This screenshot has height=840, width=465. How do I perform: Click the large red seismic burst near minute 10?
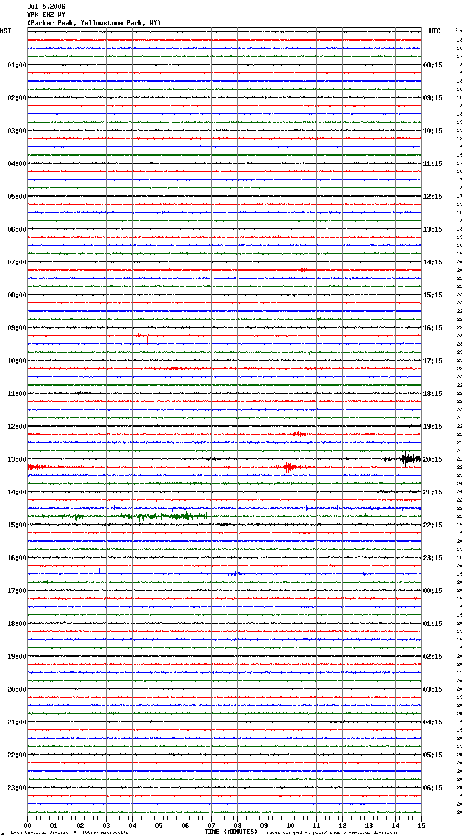289,467
